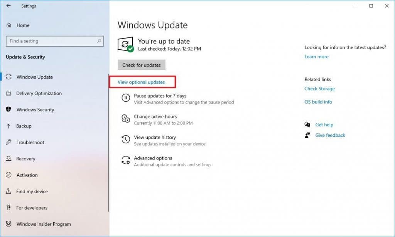395x237 pixels.
Task: Click the Give feedback icon
Action: pyautogui.click(x=307, y=135)
